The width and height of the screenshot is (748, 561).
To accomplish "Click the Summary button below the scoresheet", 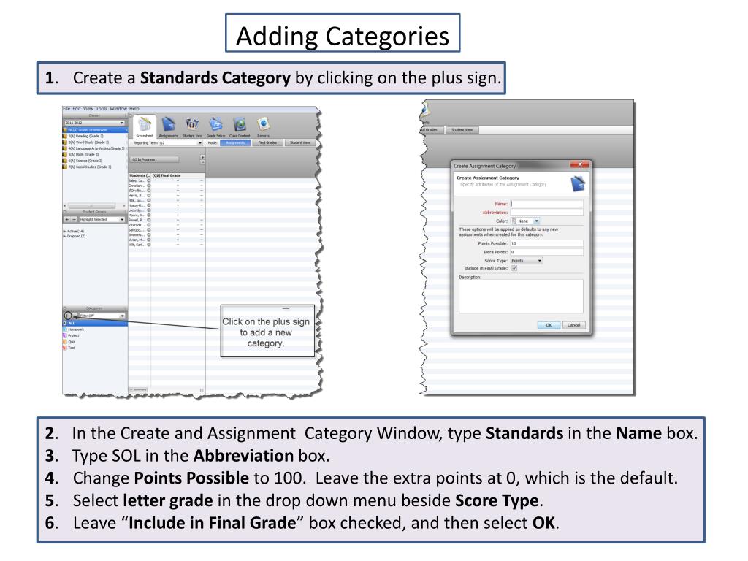I will click(138, 389).
